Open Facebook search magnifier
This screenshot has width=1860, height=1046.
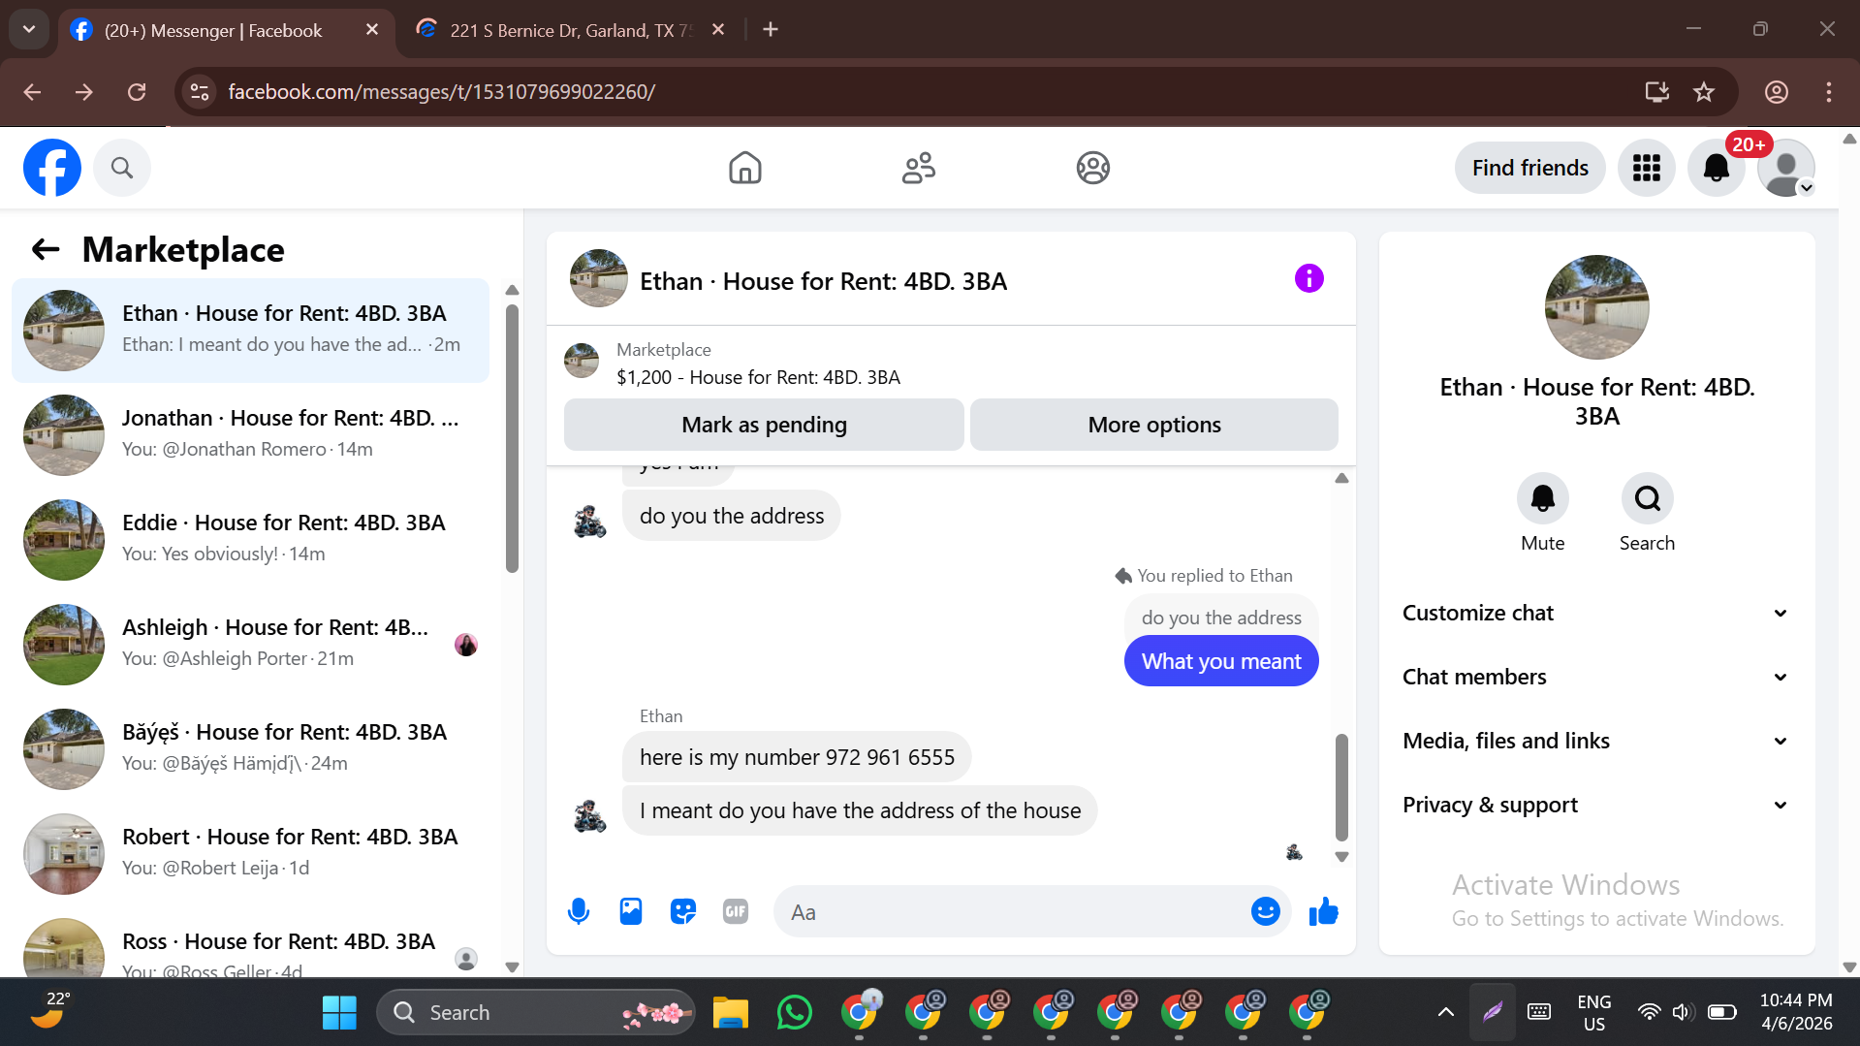point(122,168)
